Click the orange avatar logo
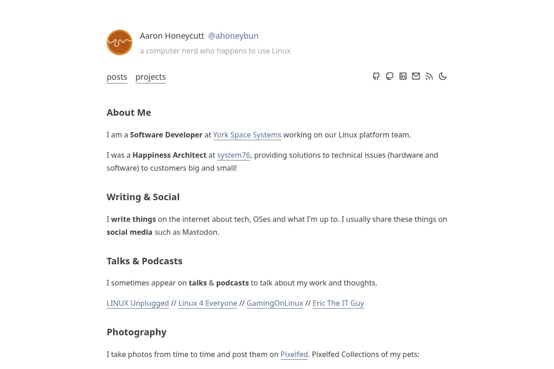This screenshot has width=554, height=369. pos(120,42)
